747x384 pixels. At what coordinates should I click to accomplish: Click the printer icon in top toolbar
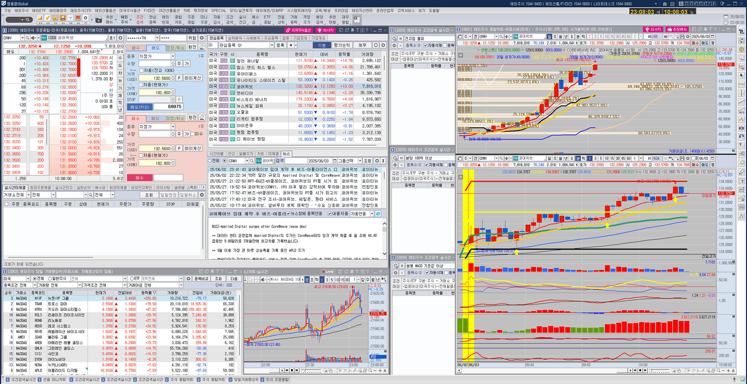(x=62, y=18)
